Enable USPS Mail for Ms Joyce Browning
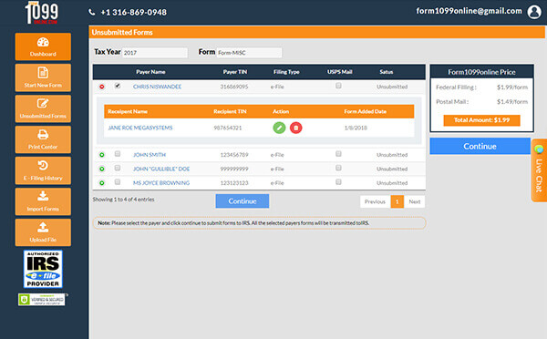 (x=338, y=182)
